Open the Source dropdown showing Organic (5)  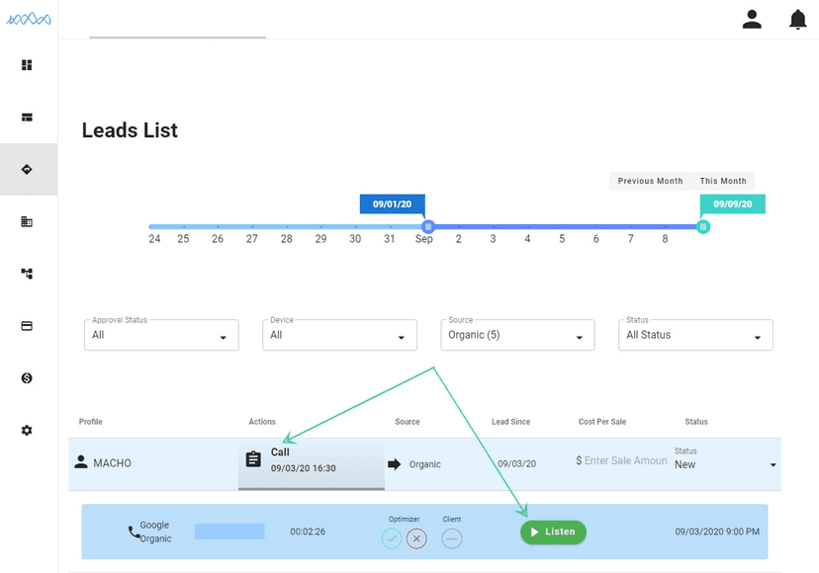point(517,335)
